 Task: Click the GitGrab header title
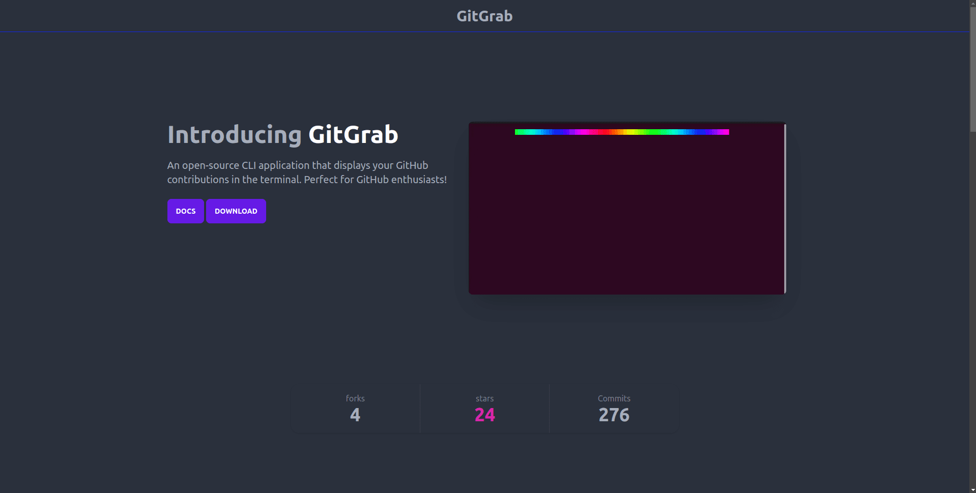pyautogui.click(x=484, y=16)
